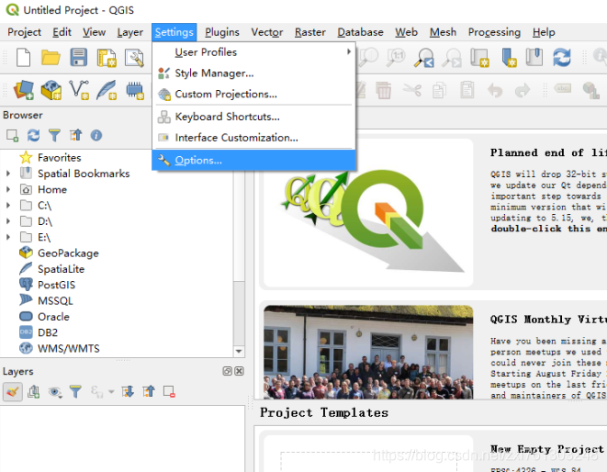The image size is (607, 472).
Task: Expand the Home tree node
Action: point(8,189)
